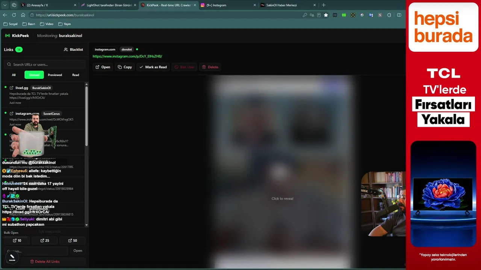Click the KickPeek logo
The height and width of the screenshot is (270, 481).
[17, 36]
